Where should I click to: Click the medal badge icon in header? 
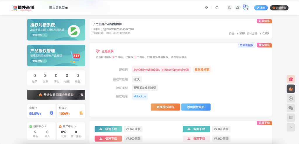(206, 8)
